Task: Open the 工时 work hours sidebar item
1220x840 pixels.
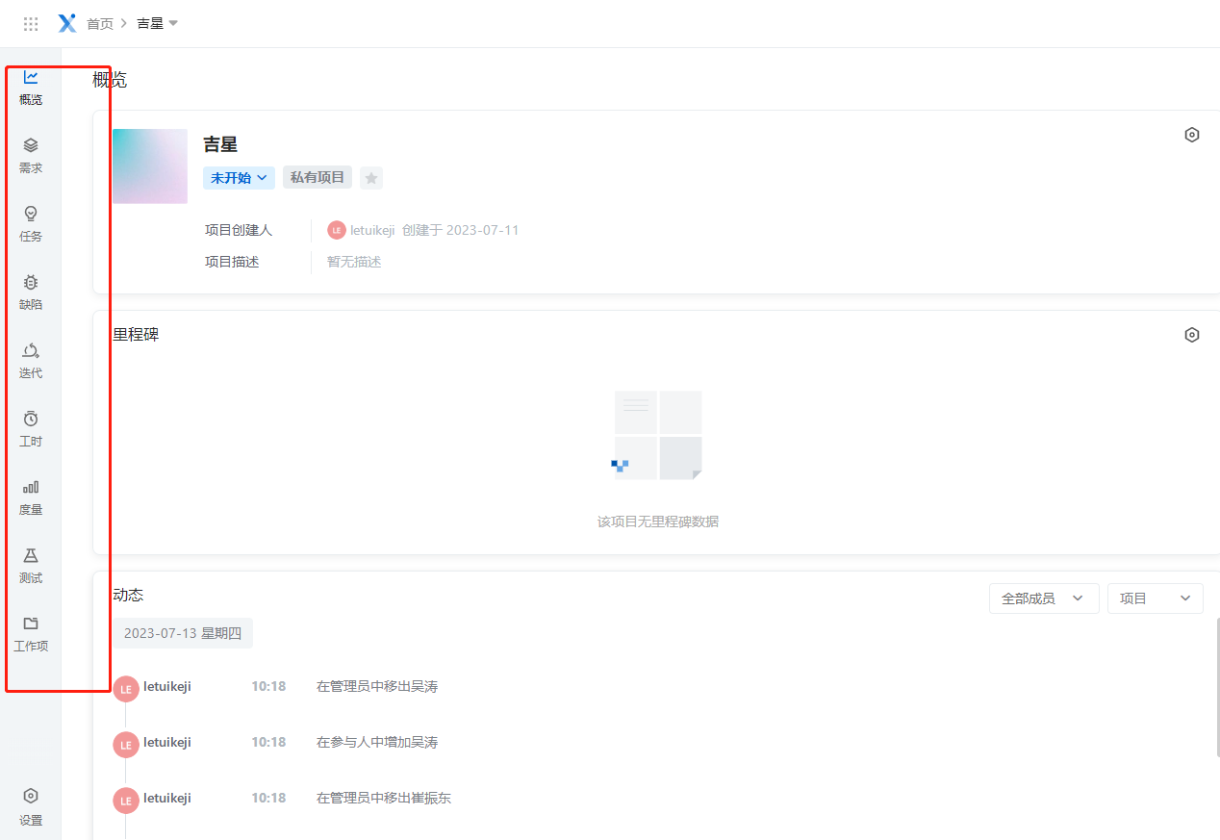Action: pos(31,428)
